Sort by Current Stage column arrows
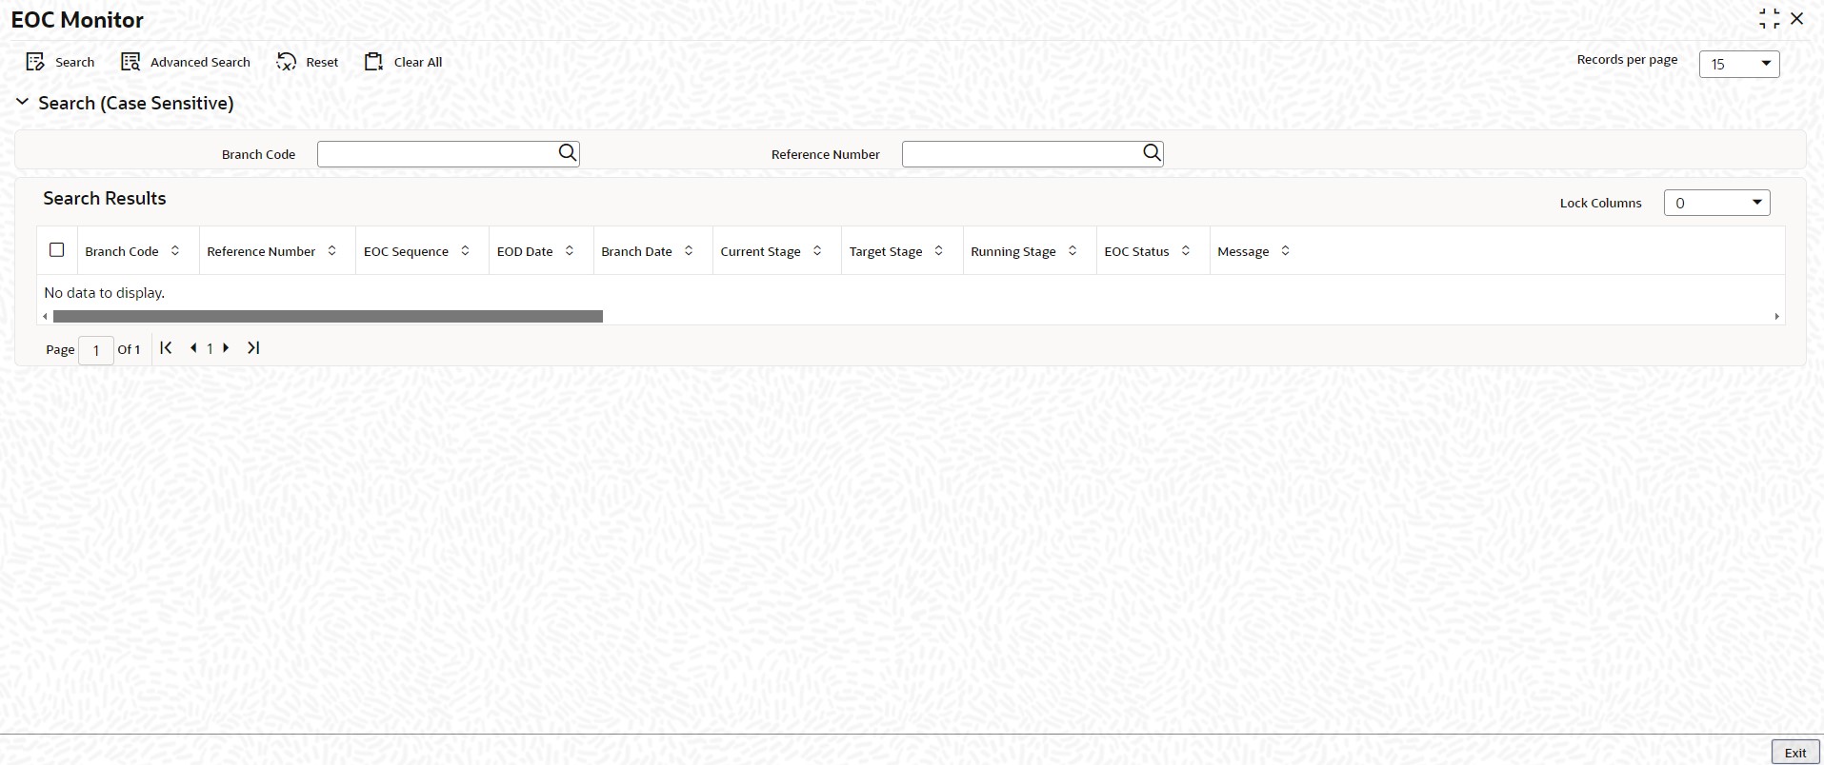This screenshot has height=765, width=1824. click(817, 251)
